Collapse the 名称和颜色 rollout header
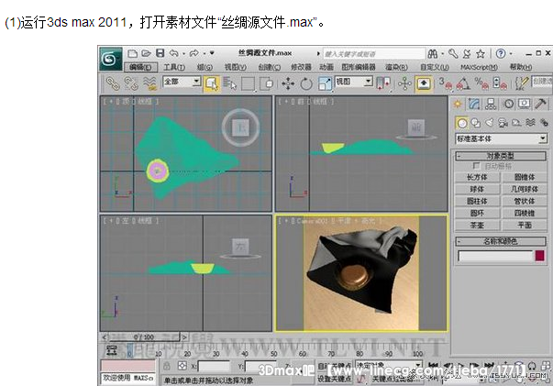The height and width of the screenshot is (386, 553). (501, 241)
